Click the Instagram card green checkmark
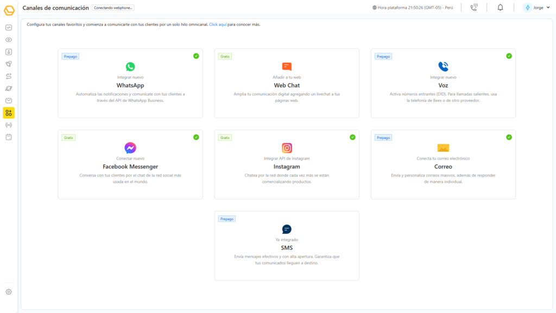The height and width of the screenshot is (313, 556). (352, 137)
